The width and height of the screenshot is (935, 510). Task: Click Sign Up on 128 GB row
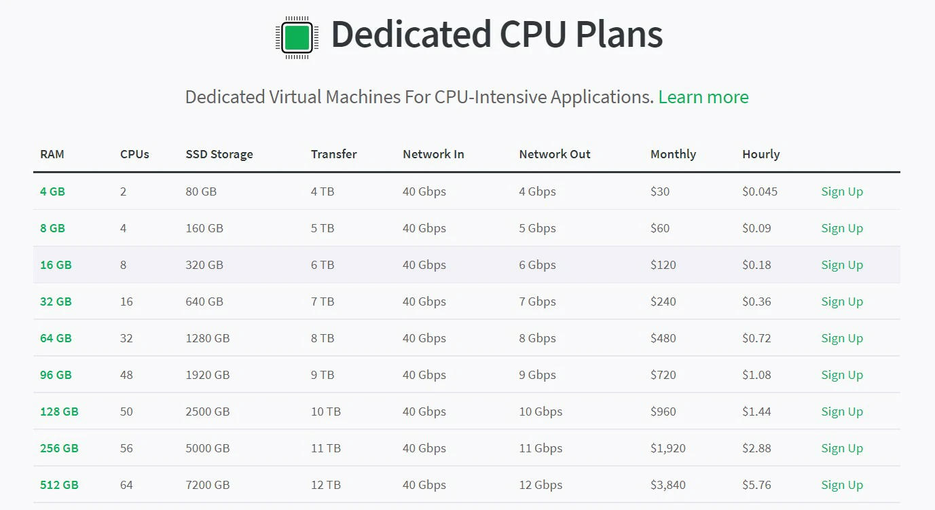[841, 412]
